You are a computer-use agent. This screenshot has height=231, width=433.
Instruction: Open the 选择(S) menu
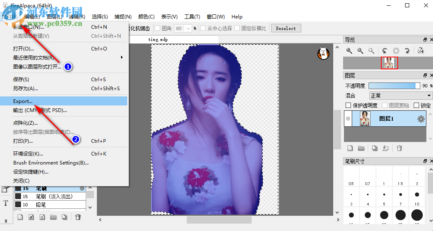click(x=100, y=17)
